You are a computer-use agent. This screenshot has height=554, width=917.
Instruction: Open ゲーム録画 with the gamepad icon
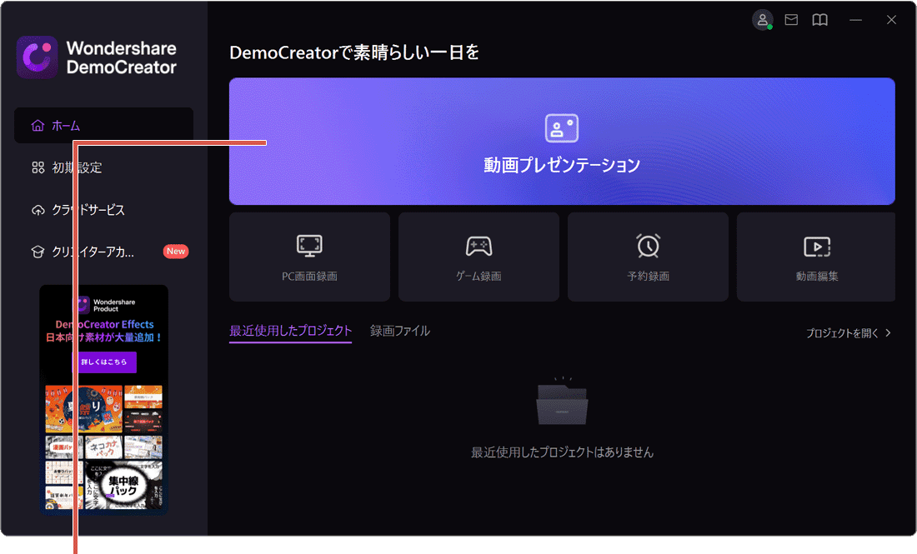(479, 246)
